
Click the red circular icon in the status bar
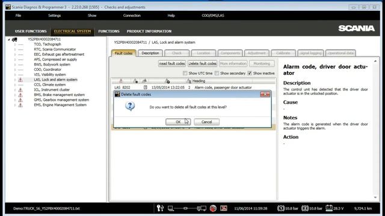[x=213, y=208]
